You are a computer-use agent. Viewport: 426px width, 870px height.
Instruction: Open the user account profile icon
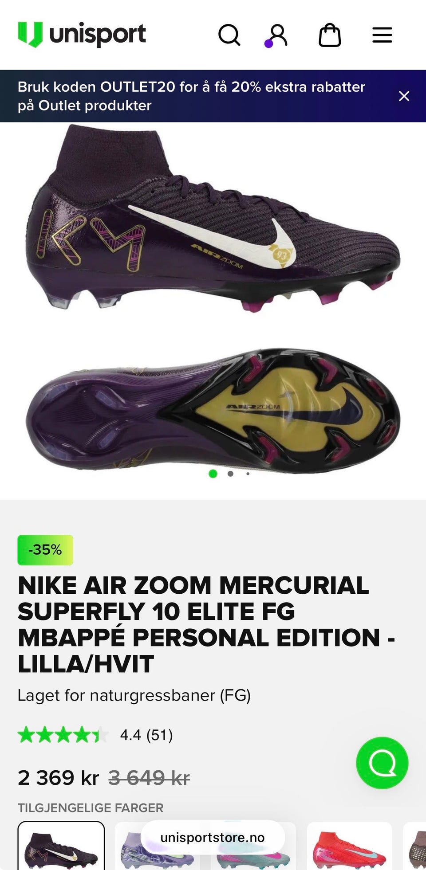(276, 35)
